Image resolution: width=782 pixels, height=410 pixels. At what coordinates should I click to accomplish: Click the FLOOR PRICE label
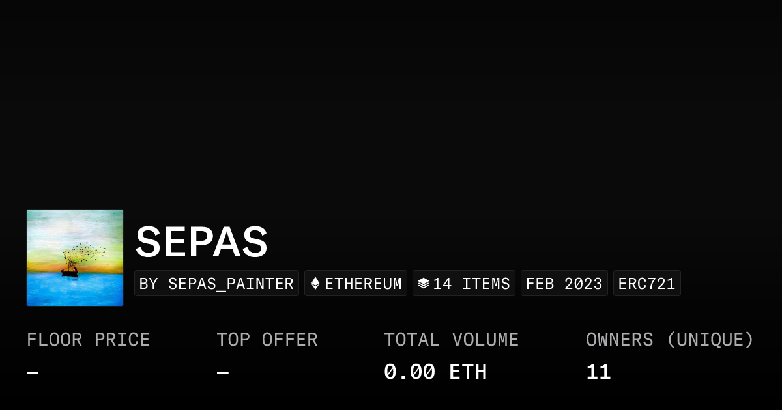tap(89, 340)
